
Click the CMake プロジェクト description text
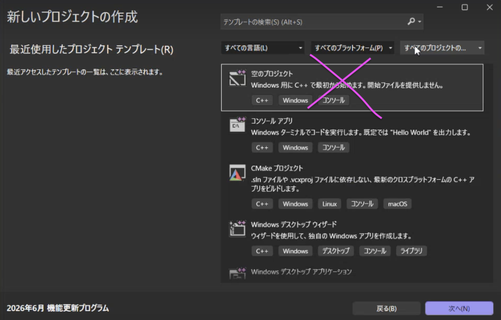point(363,184)
